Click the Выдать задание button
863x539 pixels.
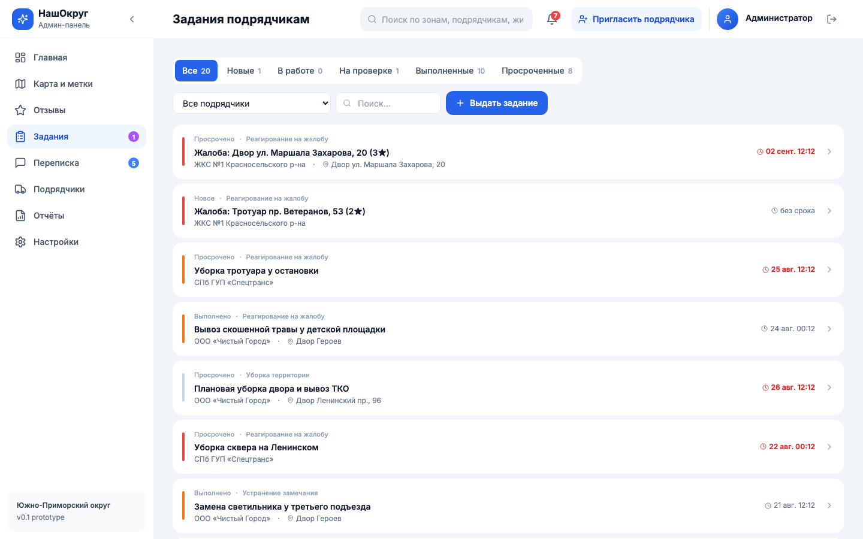point(497,103)
